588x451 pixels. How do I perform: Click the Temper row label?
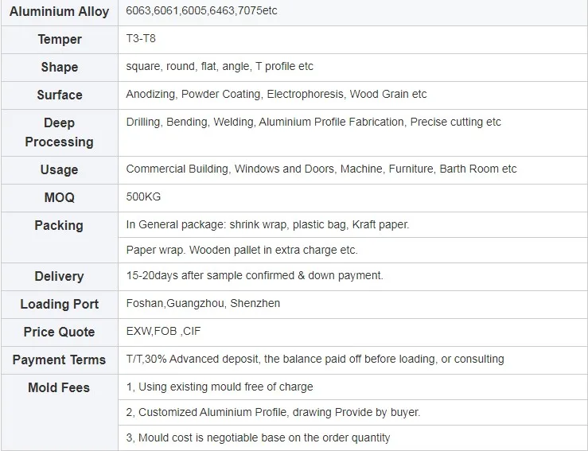pos(59,39)
